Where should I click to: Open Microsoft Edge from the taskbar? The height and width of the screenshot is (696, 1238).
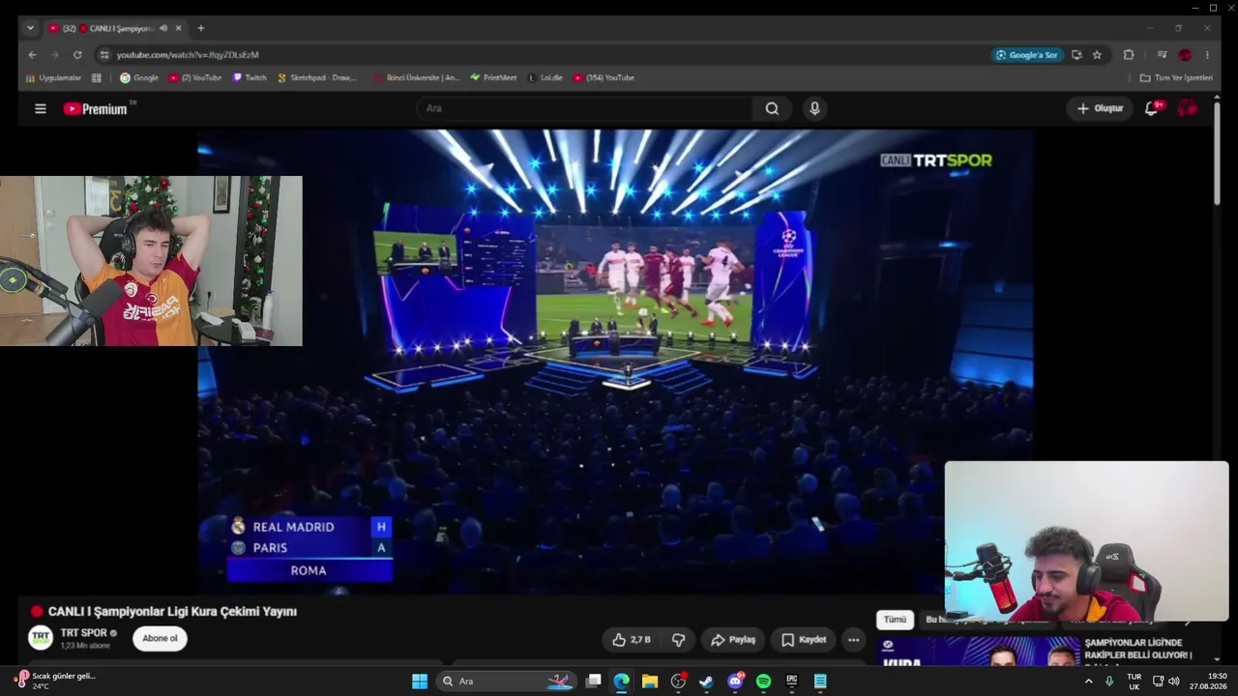coord(621,681)
